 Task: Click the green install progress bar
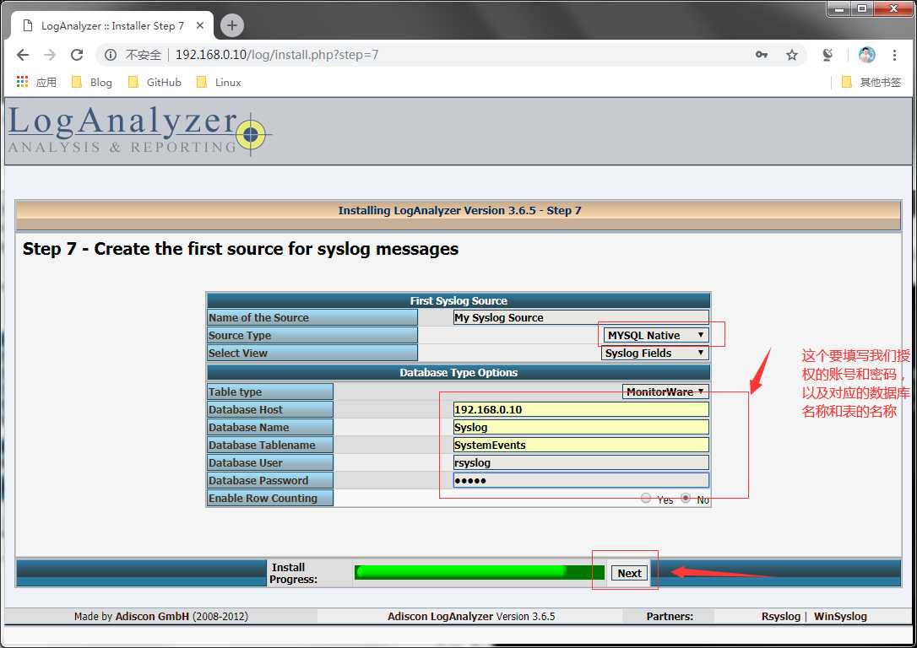(479, 572)
